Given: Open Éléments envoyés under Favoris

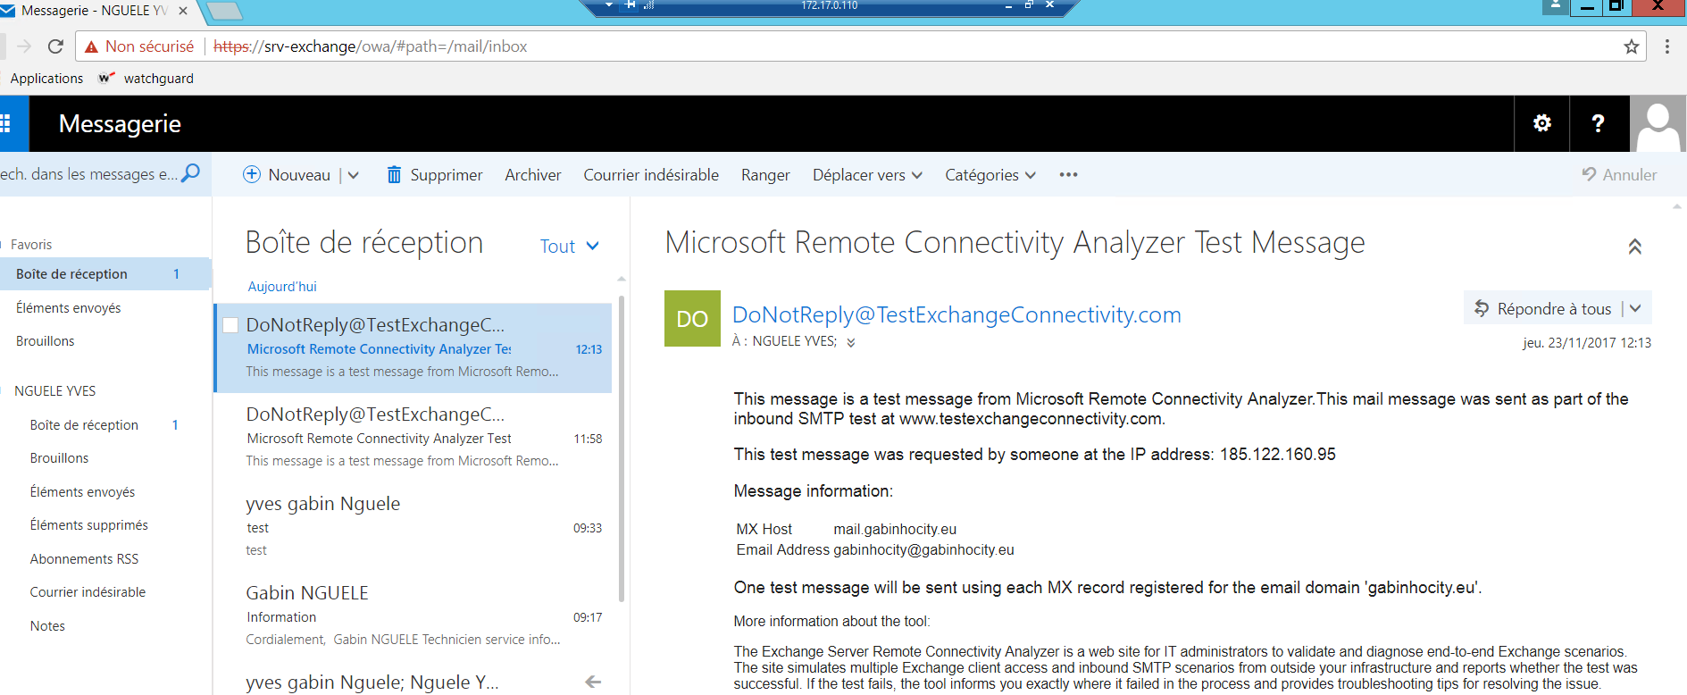Looking at the screenshot, I should coord(68,308).
